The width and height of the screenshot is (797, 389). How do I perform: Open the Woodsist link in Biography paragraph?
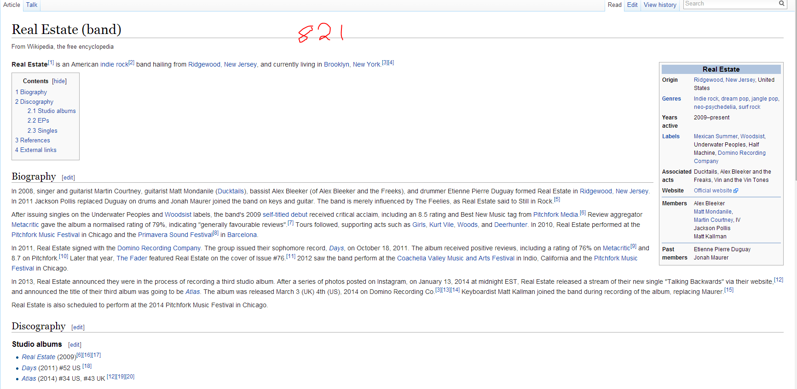coord(178,214)
